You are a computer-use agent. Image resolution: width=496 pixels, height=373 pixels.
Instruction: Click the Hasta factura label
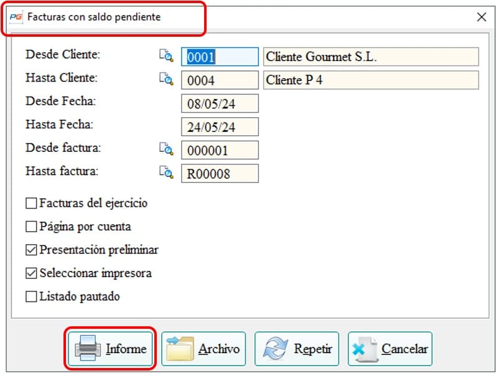click(x=62, y=171)
